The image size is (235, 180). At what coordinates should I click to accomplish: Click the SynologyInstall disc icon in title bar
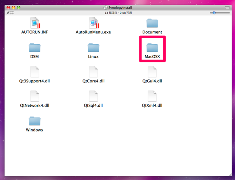(105, 7)
